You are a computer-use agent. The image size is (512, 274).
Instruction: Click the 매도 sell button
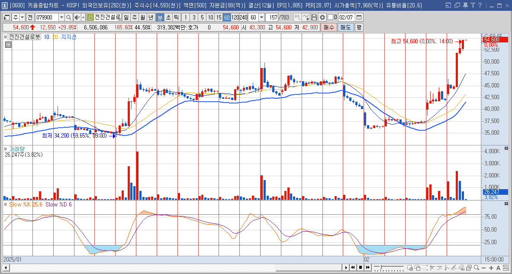pos(345,27)
